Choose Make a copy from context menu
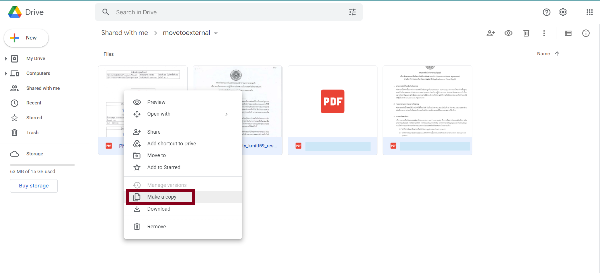The width and height of the screenshot is (600, 273). [161, 197]
